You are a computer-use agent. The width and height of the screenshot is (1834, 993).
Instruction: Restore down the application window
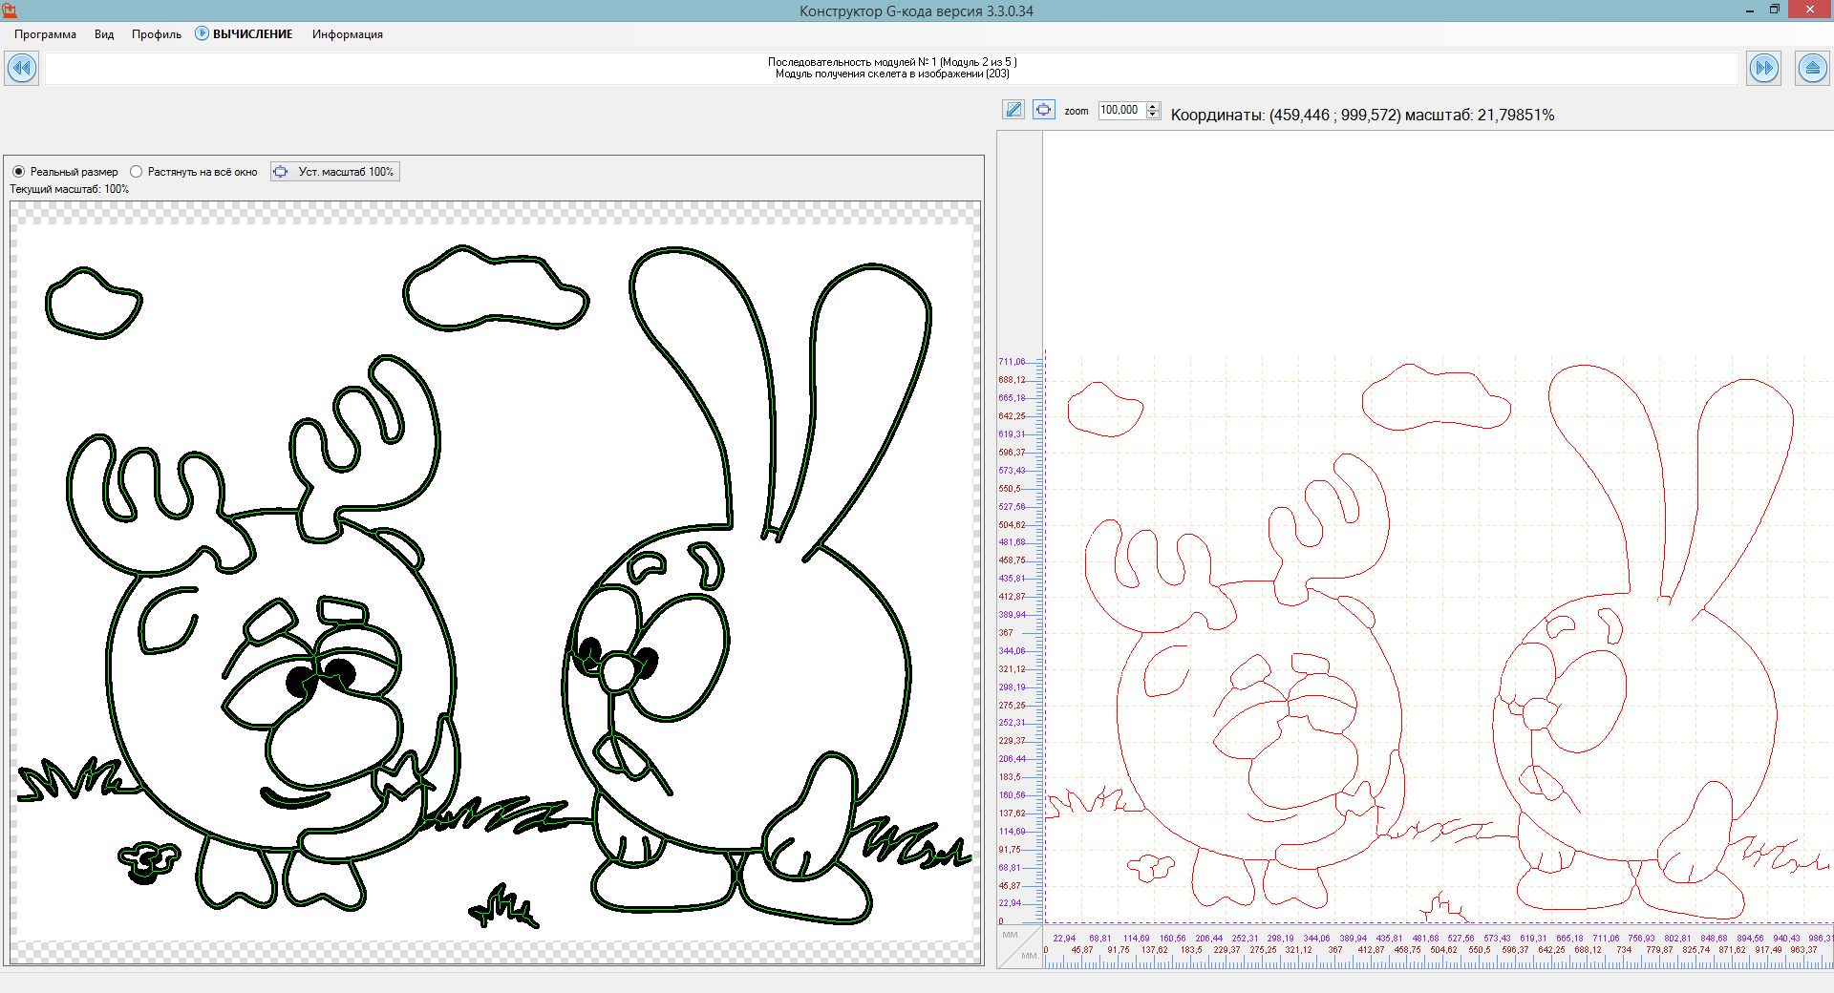(x=1775, y=11)
